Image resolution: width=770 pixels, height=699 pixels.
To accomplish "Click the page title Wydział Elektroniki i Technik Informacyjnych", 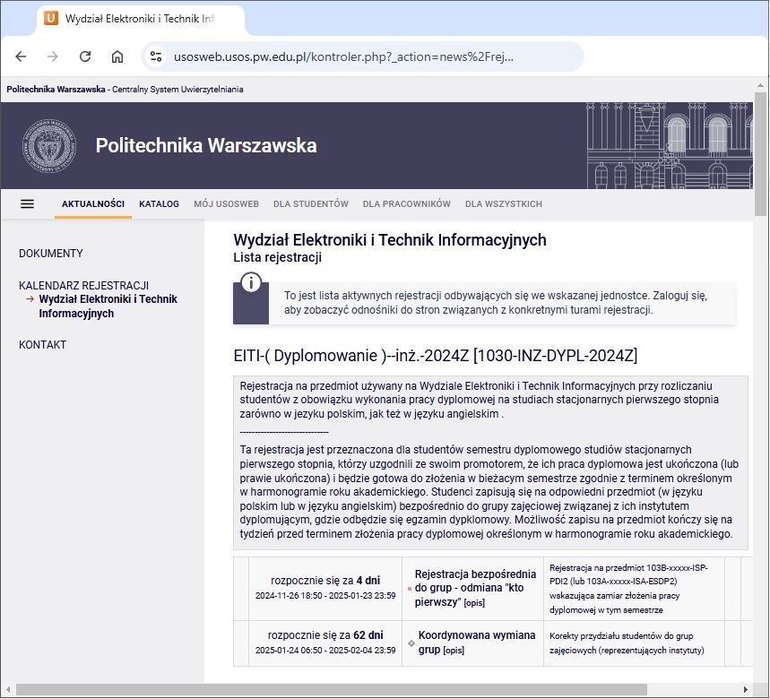I will 390,240.
